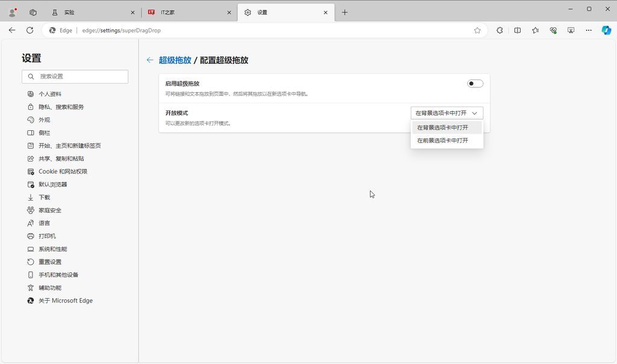The image size is (617, 364).
Task: Open the Extensions puzzle icon
Action: click(x=500, y=30)
